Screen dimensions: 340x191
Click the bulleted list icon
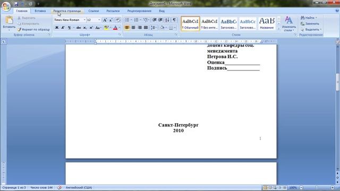tap(127, 20)
